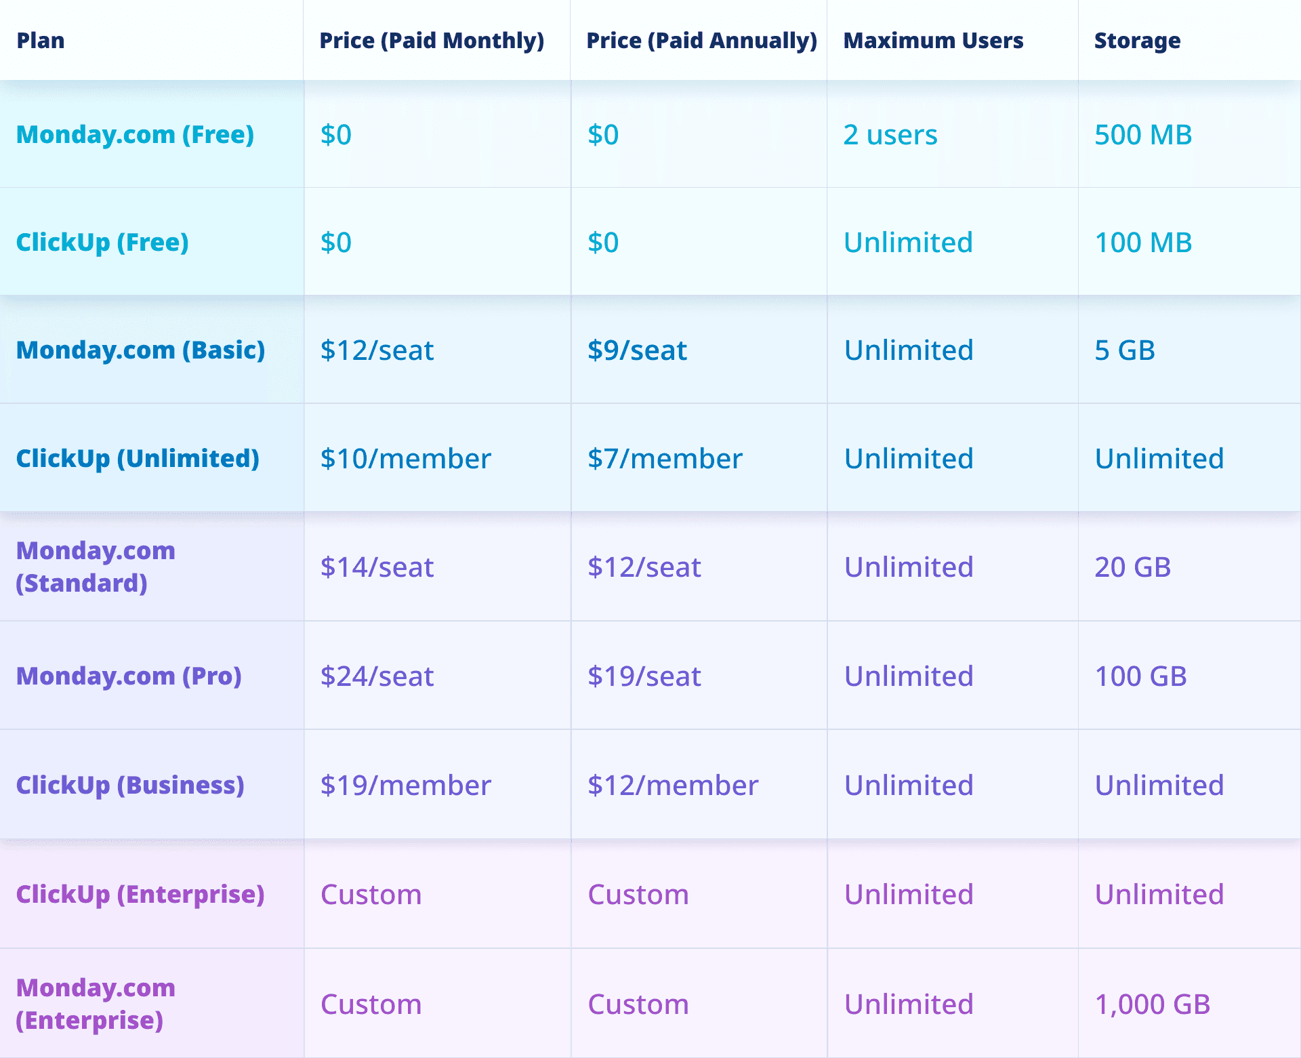Select the Price (Paid Monthly) header
Image resolution: width=1301 pixels, height=1058 pixels.
click(432, 41)
